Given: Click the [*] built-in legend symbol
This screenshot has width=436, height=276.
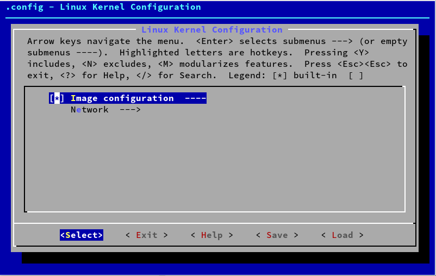Looking at the screenshot, I should [x=279, y=76].
